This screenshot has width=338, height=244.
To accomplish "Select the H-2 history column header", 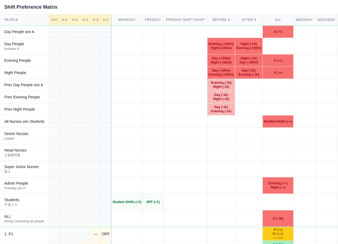I will pyautogui.click(x=95, y=20).
